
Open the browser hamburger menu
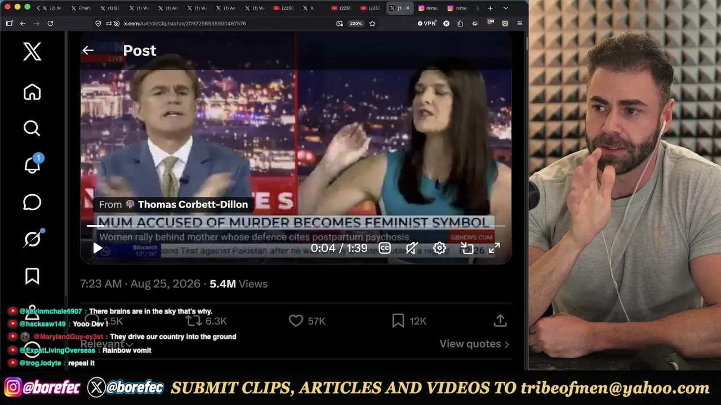[x=519, y=24]
